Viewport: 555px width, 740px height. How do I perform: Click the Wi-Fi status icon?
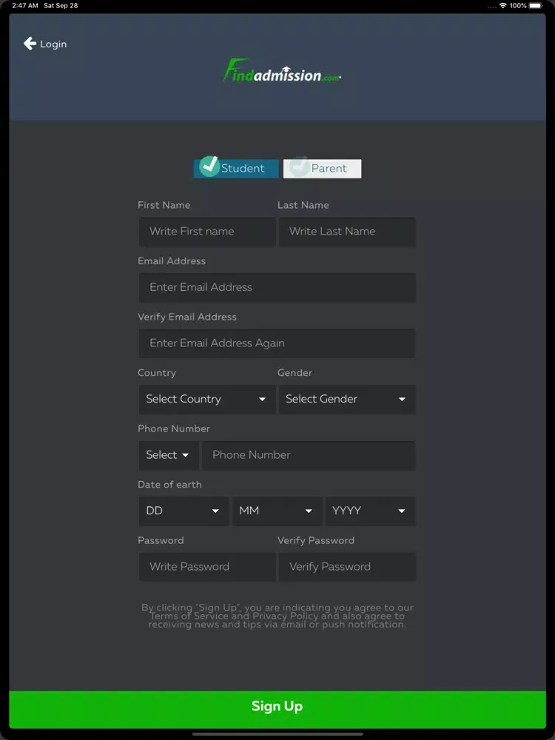pos(503,6)
